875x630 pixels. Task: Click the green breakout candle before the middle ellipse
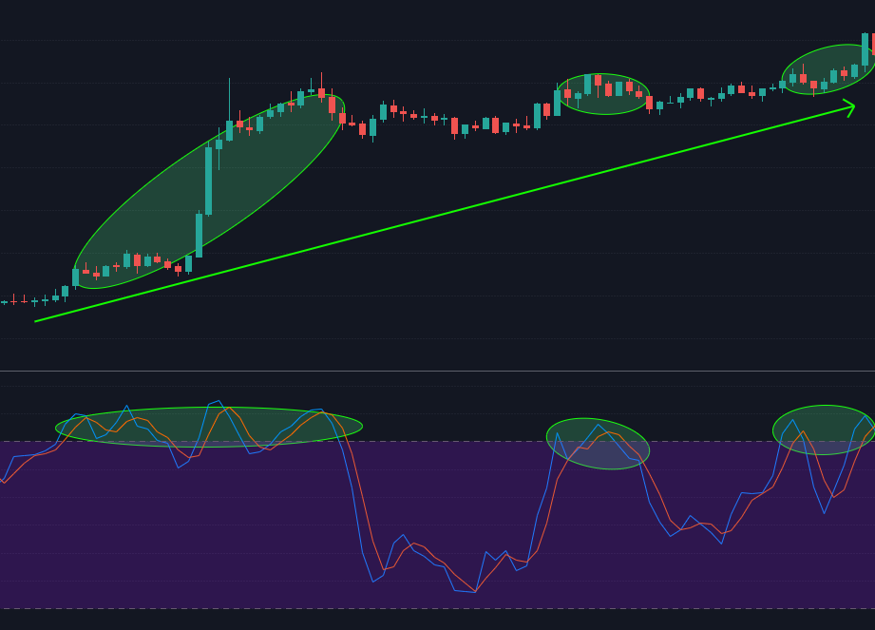pos(537,116)
